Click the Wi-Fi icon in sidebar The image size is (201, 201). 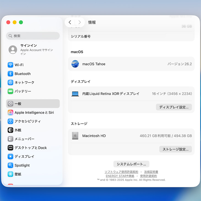click(x=10, y=65)
